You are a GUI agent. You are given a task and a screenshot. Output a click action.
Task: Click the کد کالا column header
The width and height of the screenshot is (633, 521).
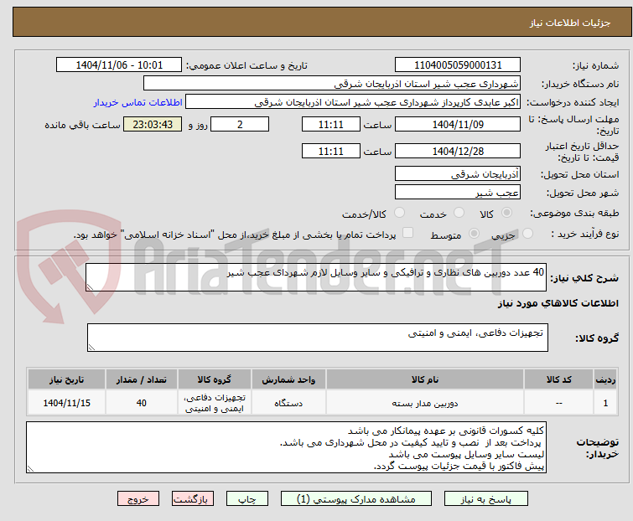click(x=558, y=379)
